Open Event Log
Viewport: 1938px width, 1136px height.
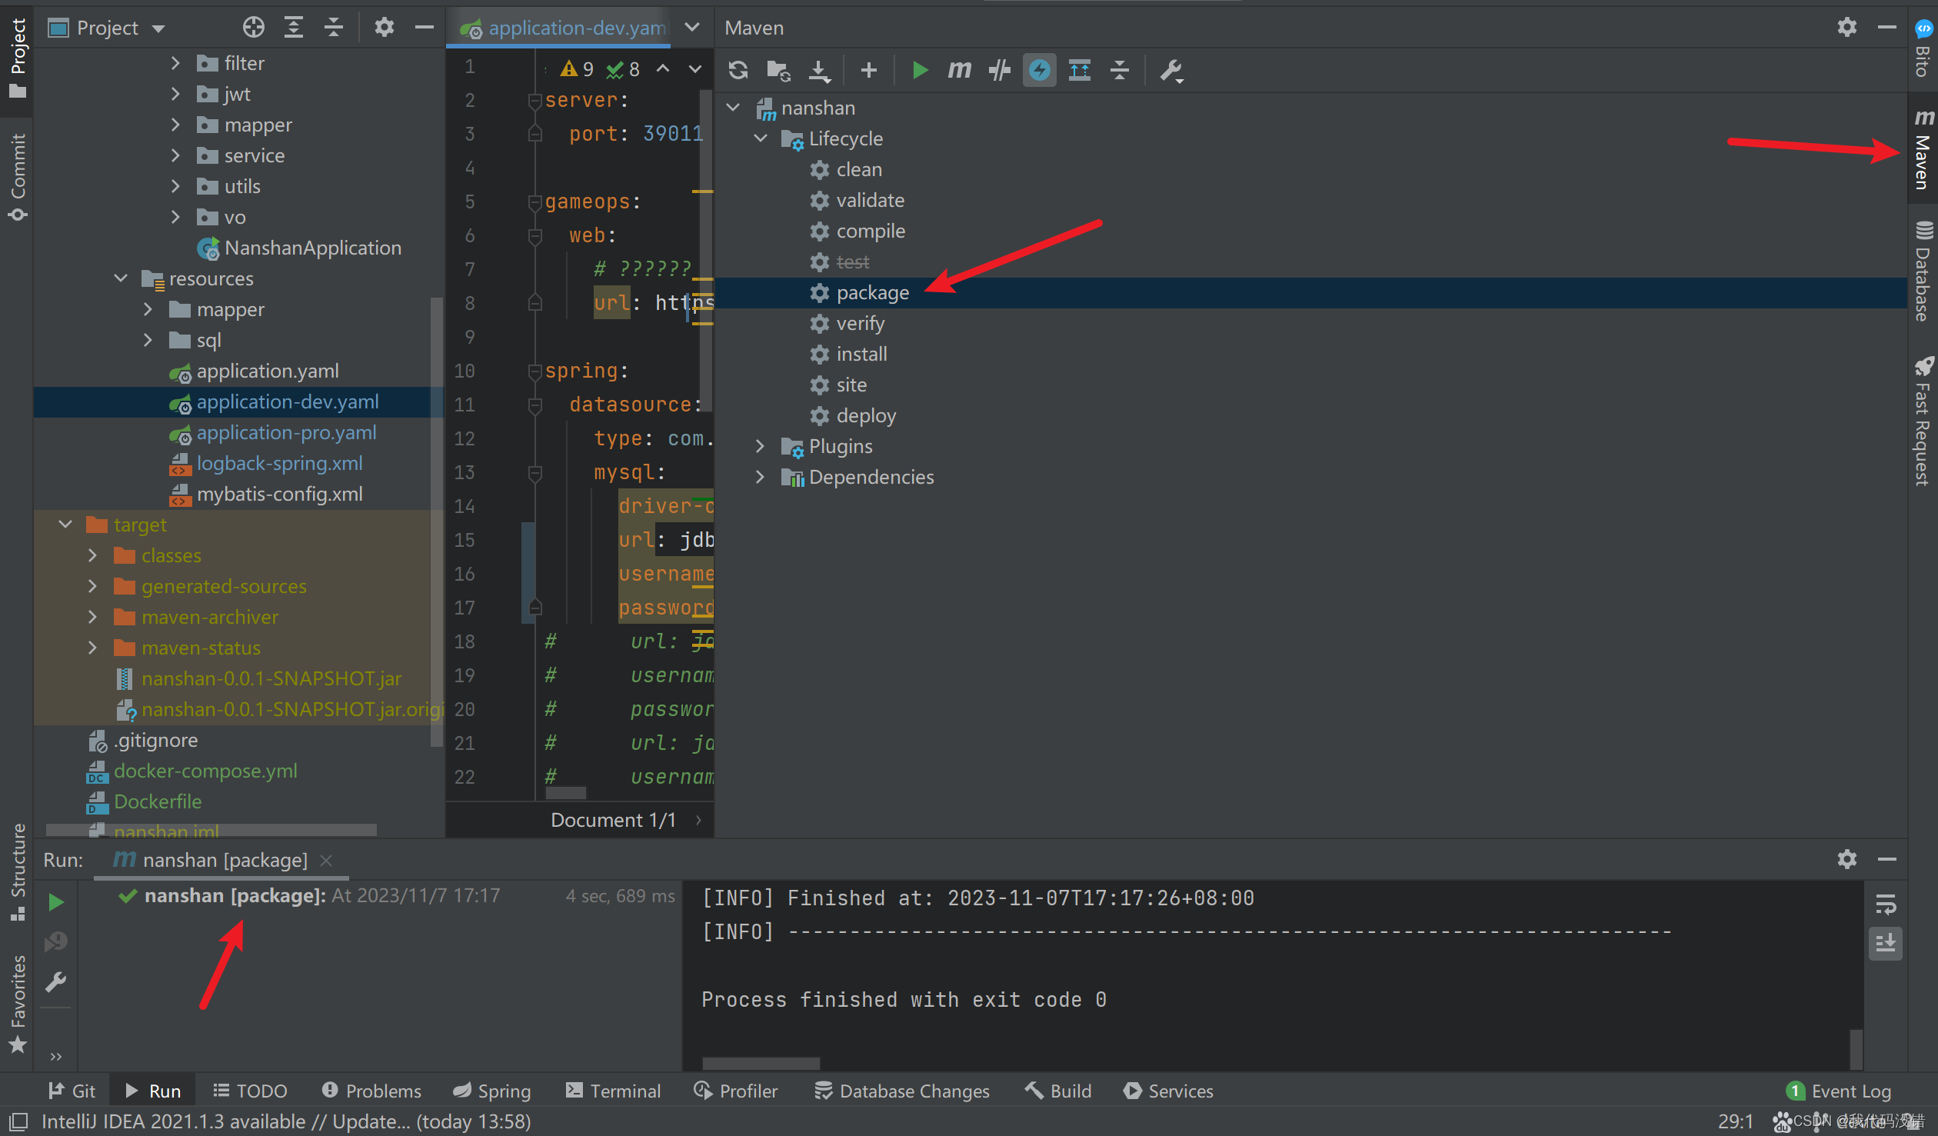click(1839, 1091)
